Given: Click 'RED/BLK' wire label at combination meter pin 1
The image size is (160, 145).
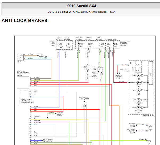Looking at the screenshot, I should (x=121, y=82).
